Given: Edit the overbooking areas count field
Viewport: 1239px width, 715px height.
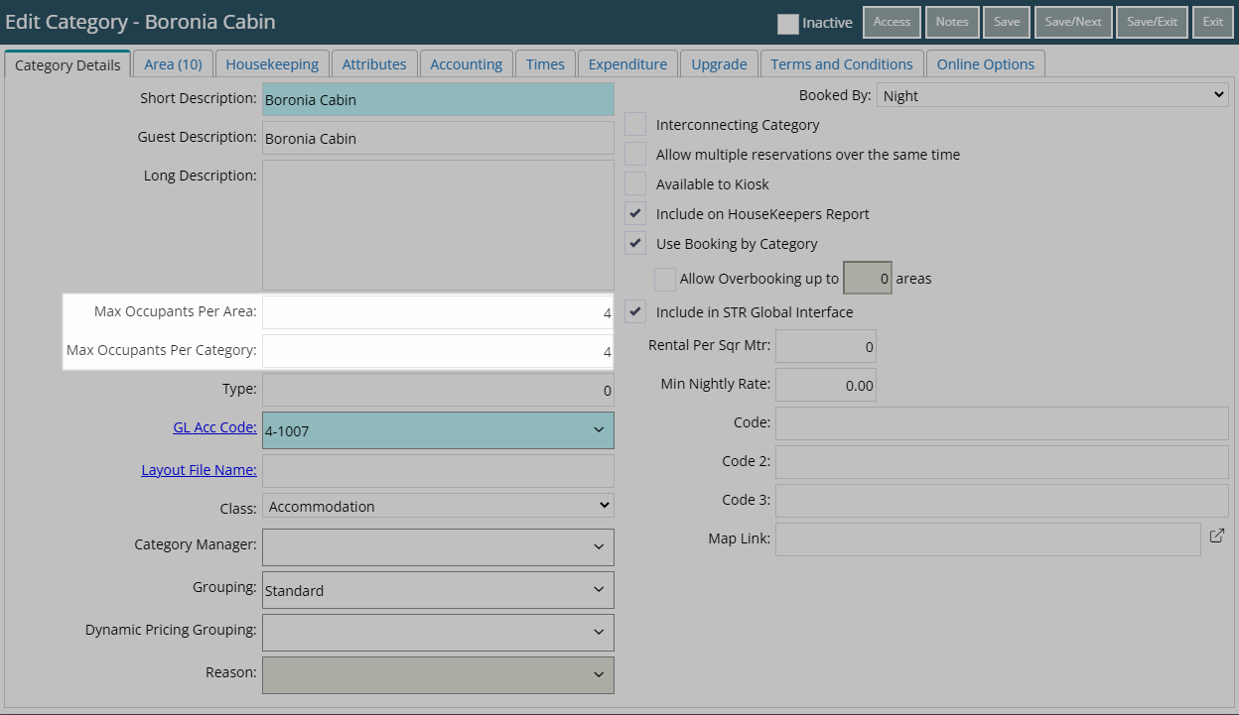Looking at the screenshot, I should click(868, 279).
